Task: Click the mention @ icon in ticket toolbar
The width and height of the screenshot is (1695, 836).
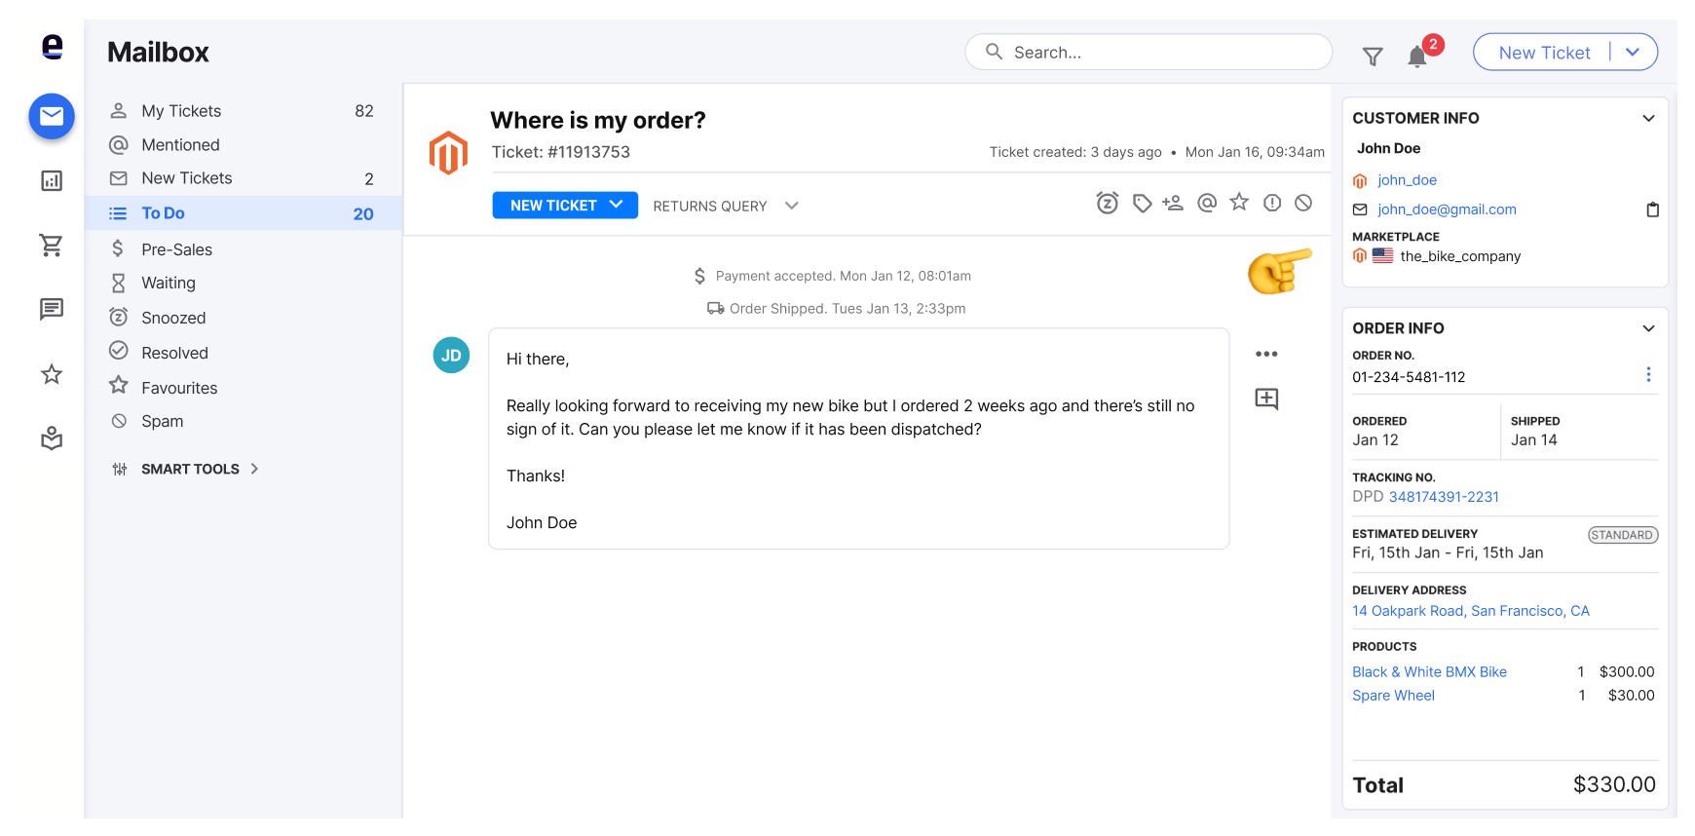Action: pyautogui.click(x=1207, y=203)
